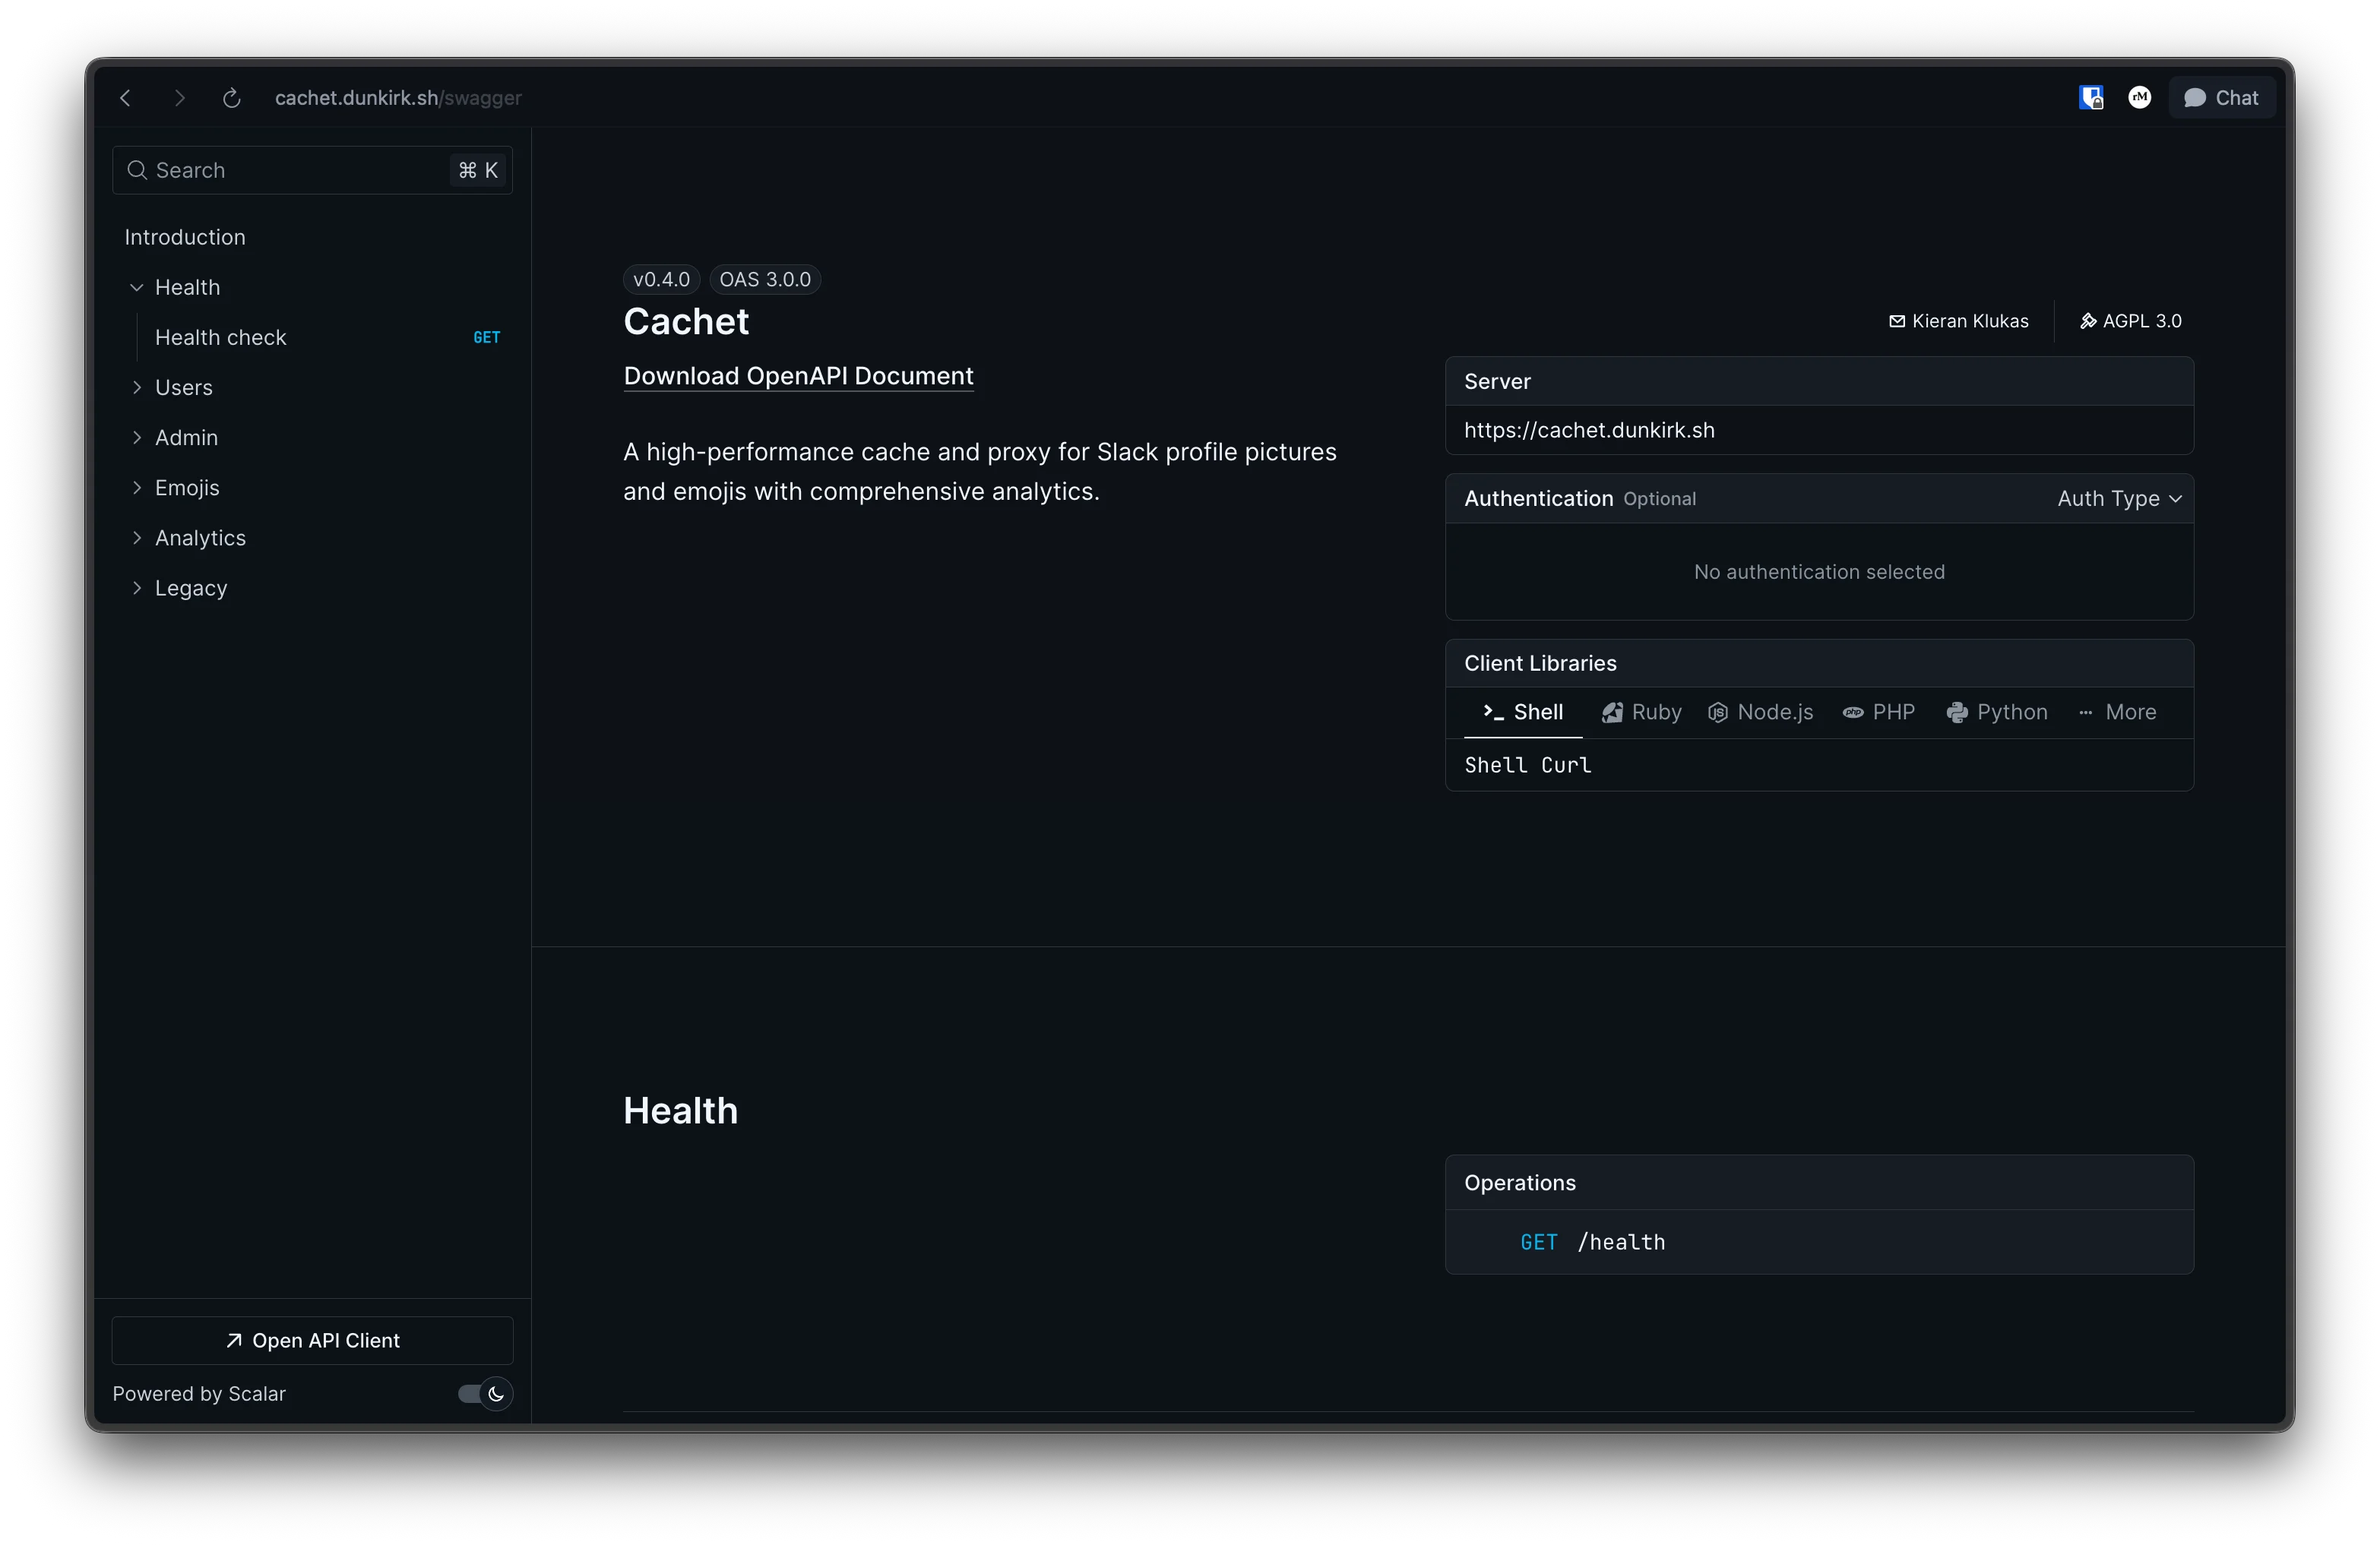Click the page reload icon

click(x=232, y=98)
